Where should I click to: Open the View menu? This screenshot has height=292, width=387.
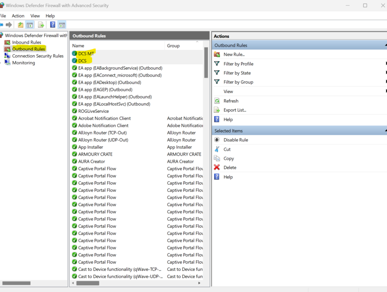[x=35, y=16]
